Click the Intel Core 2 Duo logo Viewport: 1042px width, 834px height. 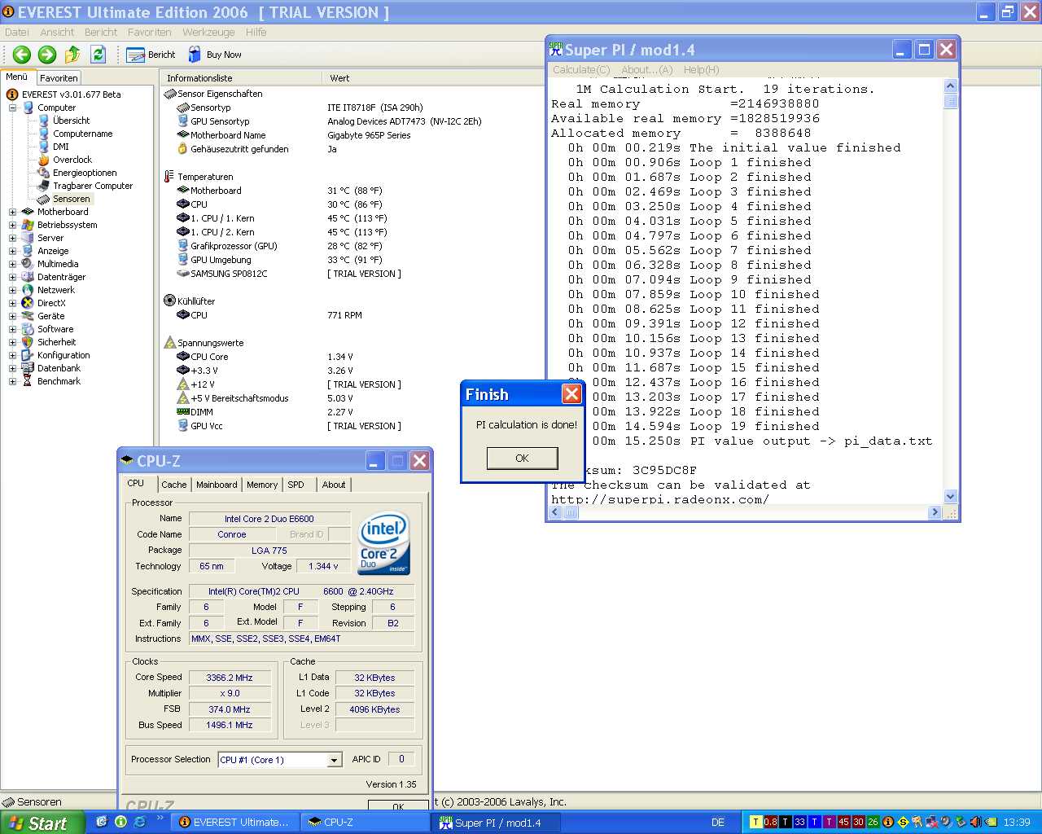click(384, 543)
